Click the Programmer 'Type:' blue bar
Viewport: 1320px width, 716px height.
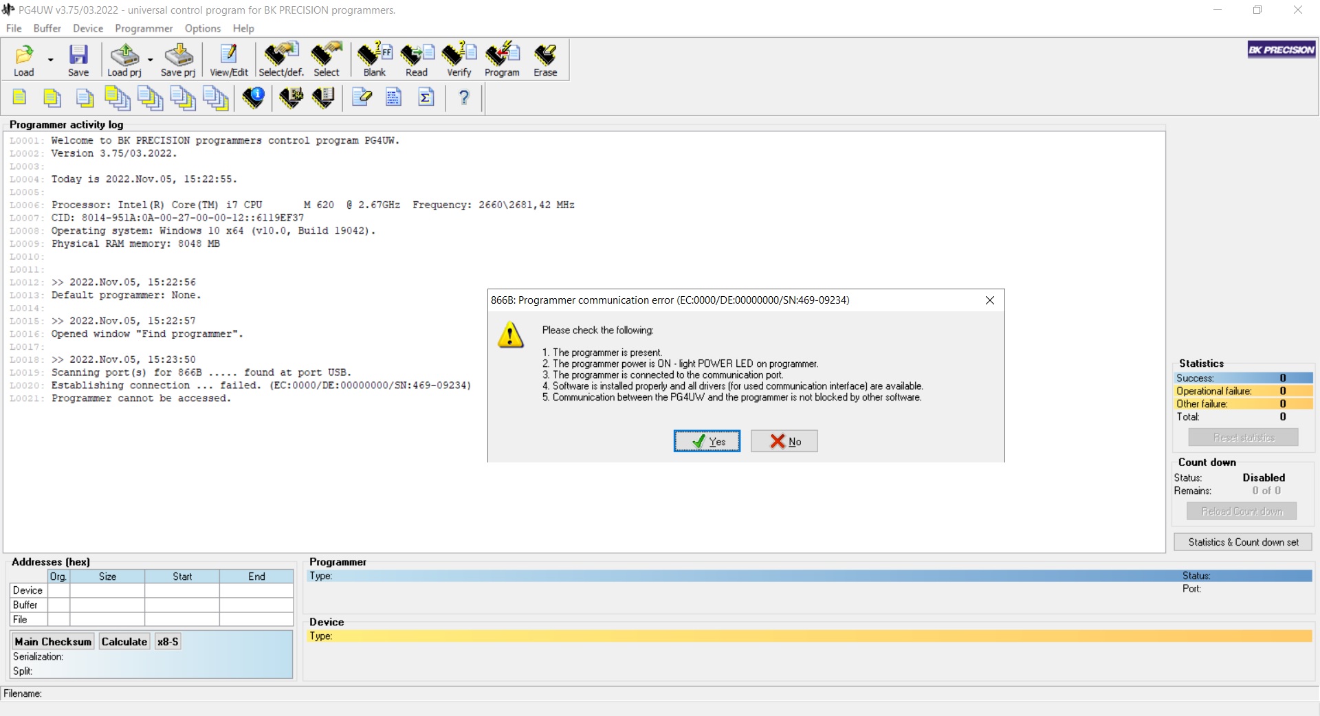point(809,576)
